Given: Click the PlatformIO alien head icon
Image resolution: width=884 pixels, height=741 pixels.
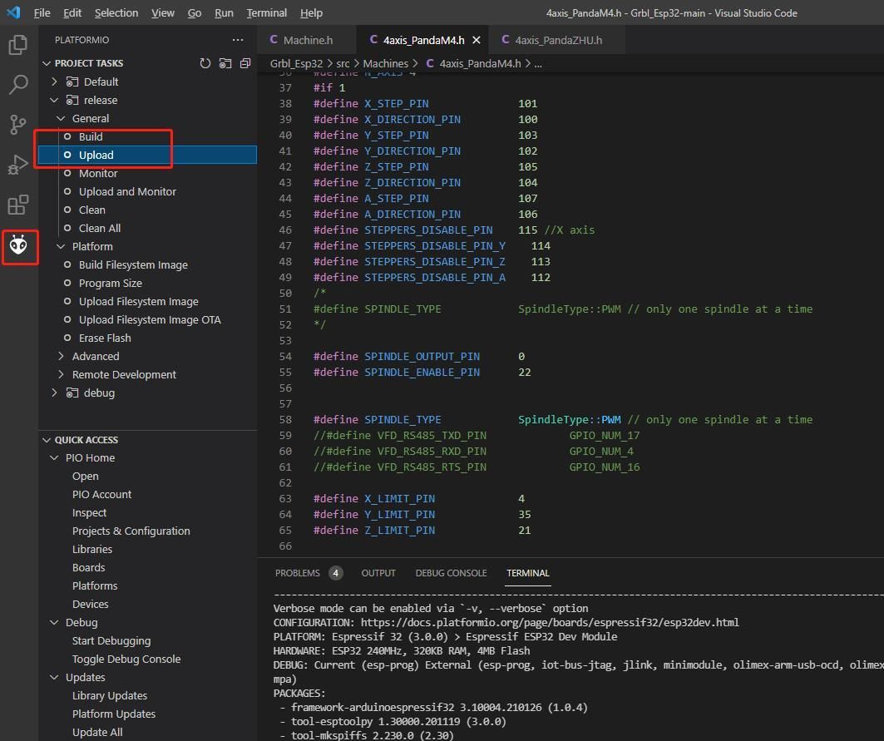Looking at the screenshot, I should (x=18, y=245).
